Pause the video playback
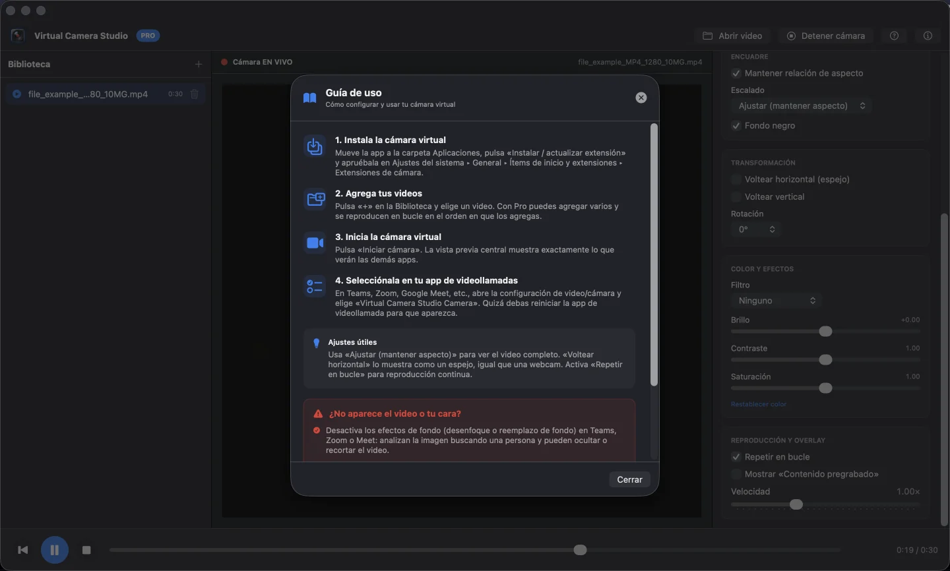This screenshot has height=571, width=950. pyautogui.click(x=55, y=550)
